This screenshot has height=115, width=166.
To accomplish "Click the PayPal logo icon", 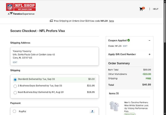I will click(92, 111).
